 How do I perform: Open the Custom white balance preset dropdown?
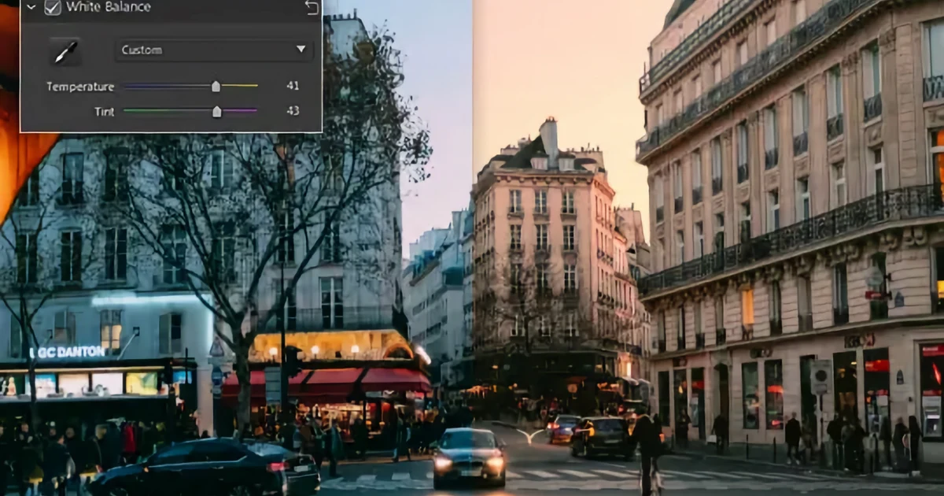pos(214,50)
